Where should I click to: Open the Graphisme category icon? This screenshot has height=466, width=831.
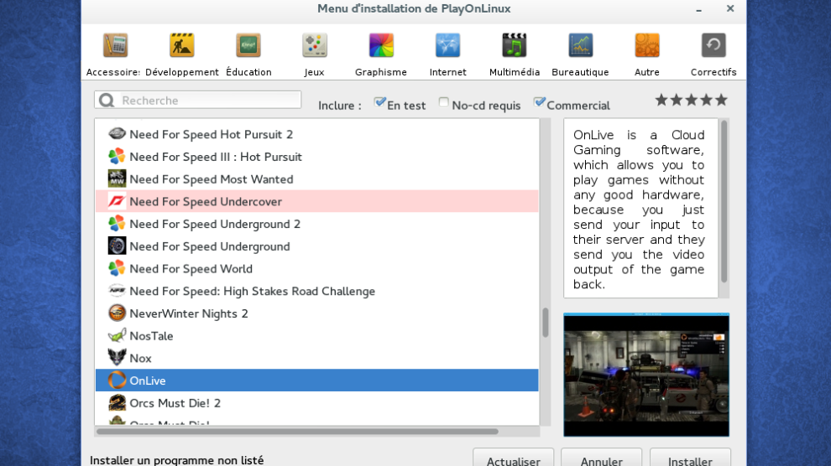[381, 45]
